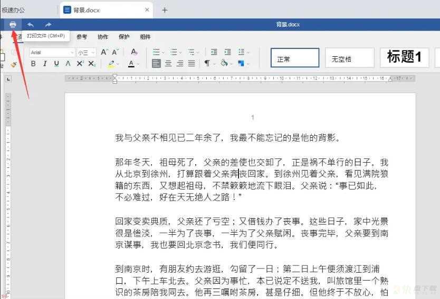This screenshot has width=440, height=299.
Task: Click the print file icon
Action: pos(13,25)
